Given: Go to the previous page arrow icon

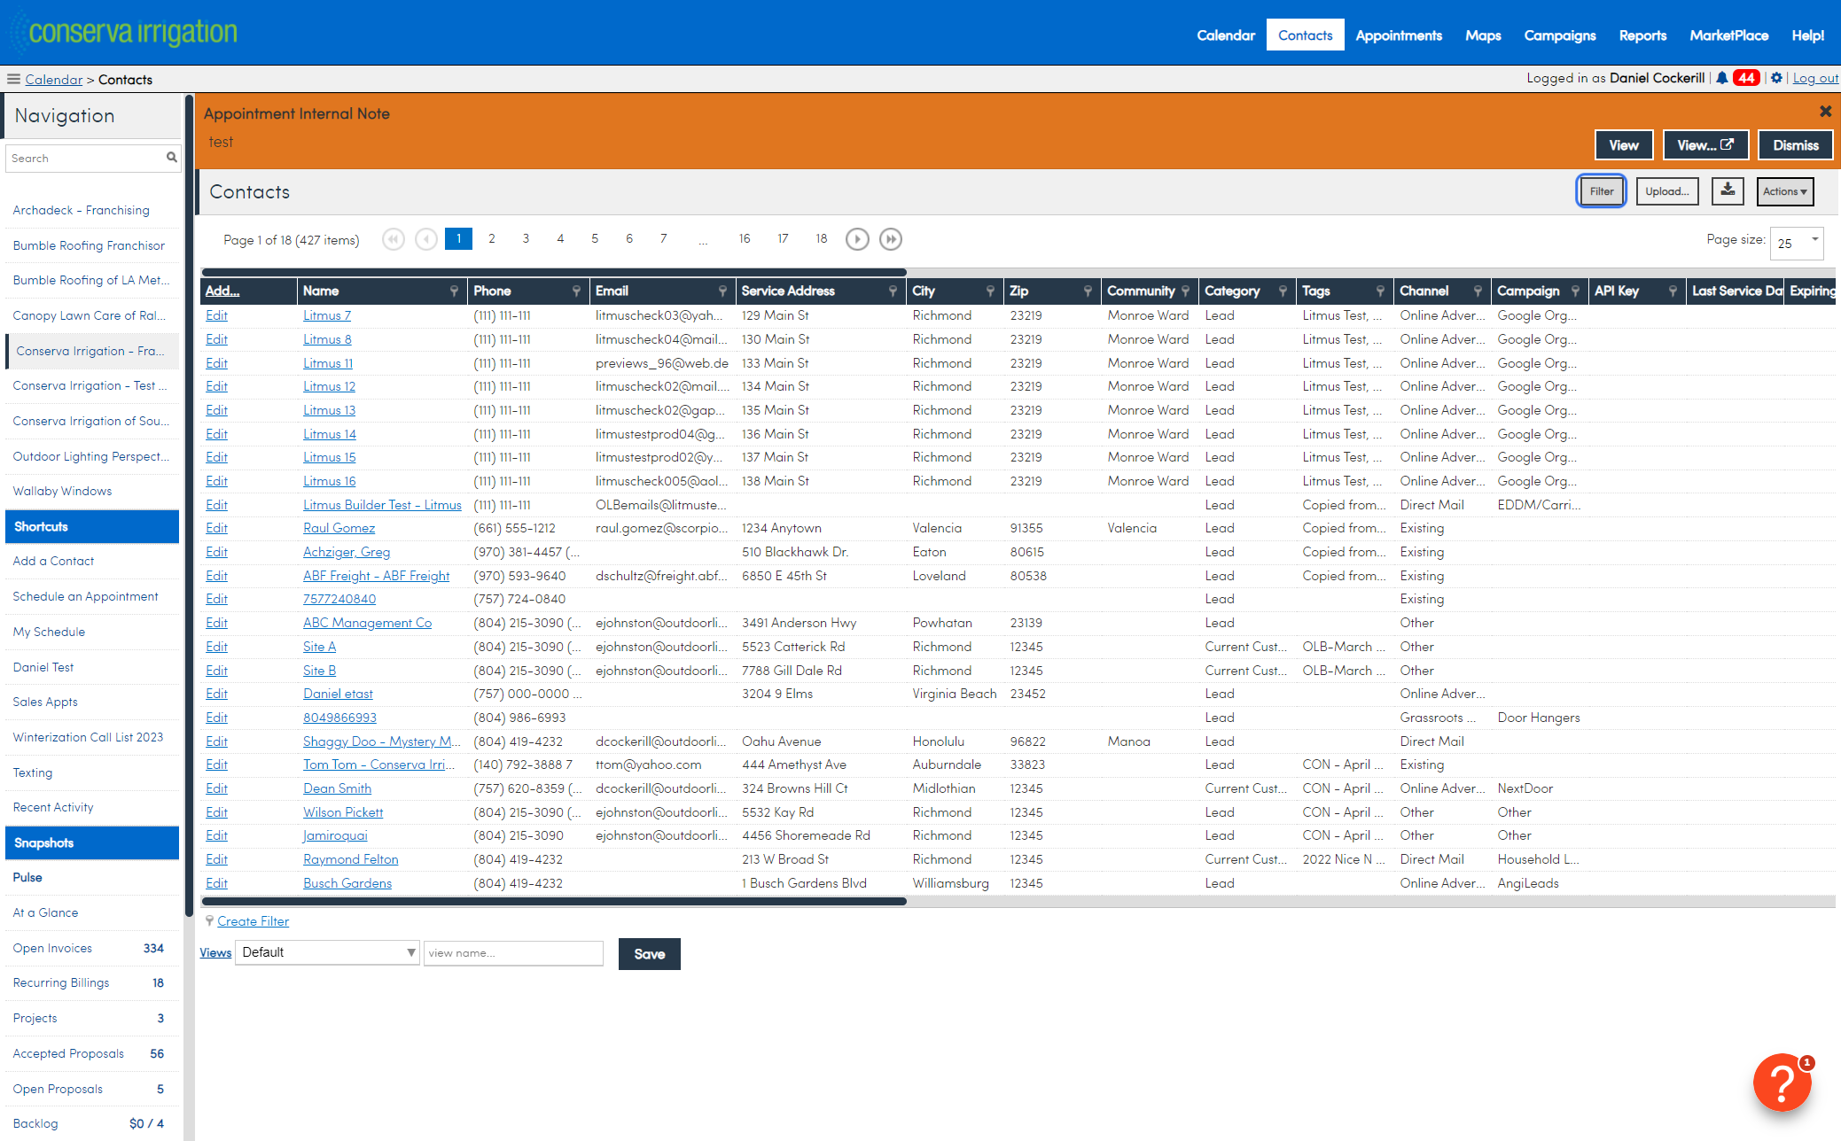Looking at the screenshot, I should click(426, 239).
